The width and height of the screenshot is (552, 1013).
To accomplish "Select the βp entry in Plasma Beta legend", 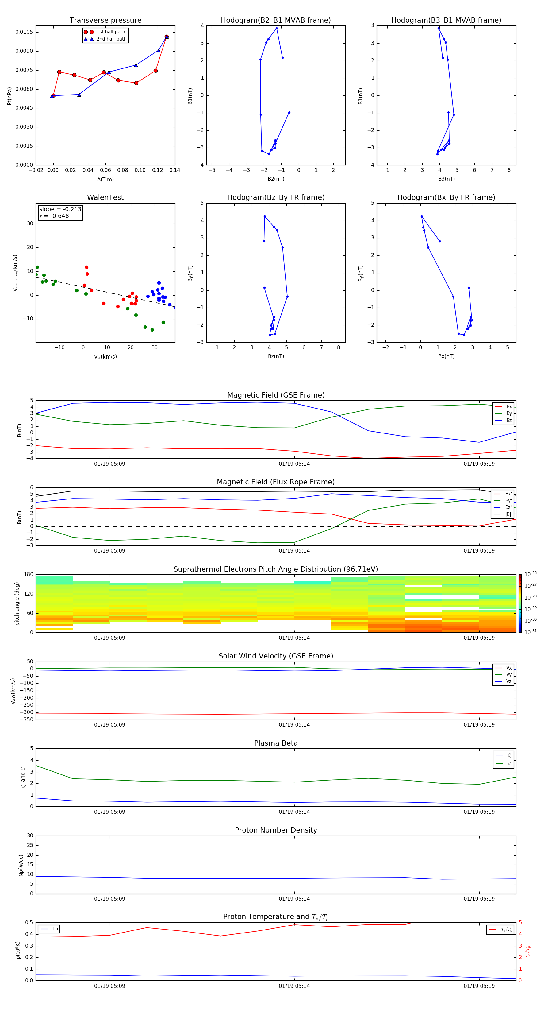I will click(x=504, y=755).
